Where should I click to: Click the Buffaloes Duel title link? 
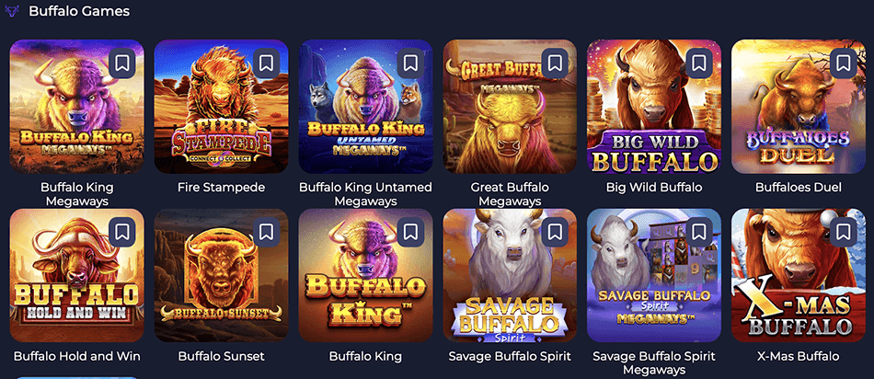pos(799,188)
